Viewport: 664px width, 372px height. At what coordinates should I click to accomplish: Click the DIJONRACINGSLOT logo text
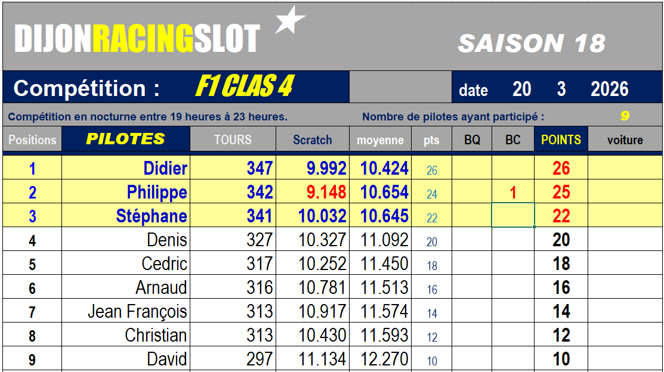pos(137,39)
